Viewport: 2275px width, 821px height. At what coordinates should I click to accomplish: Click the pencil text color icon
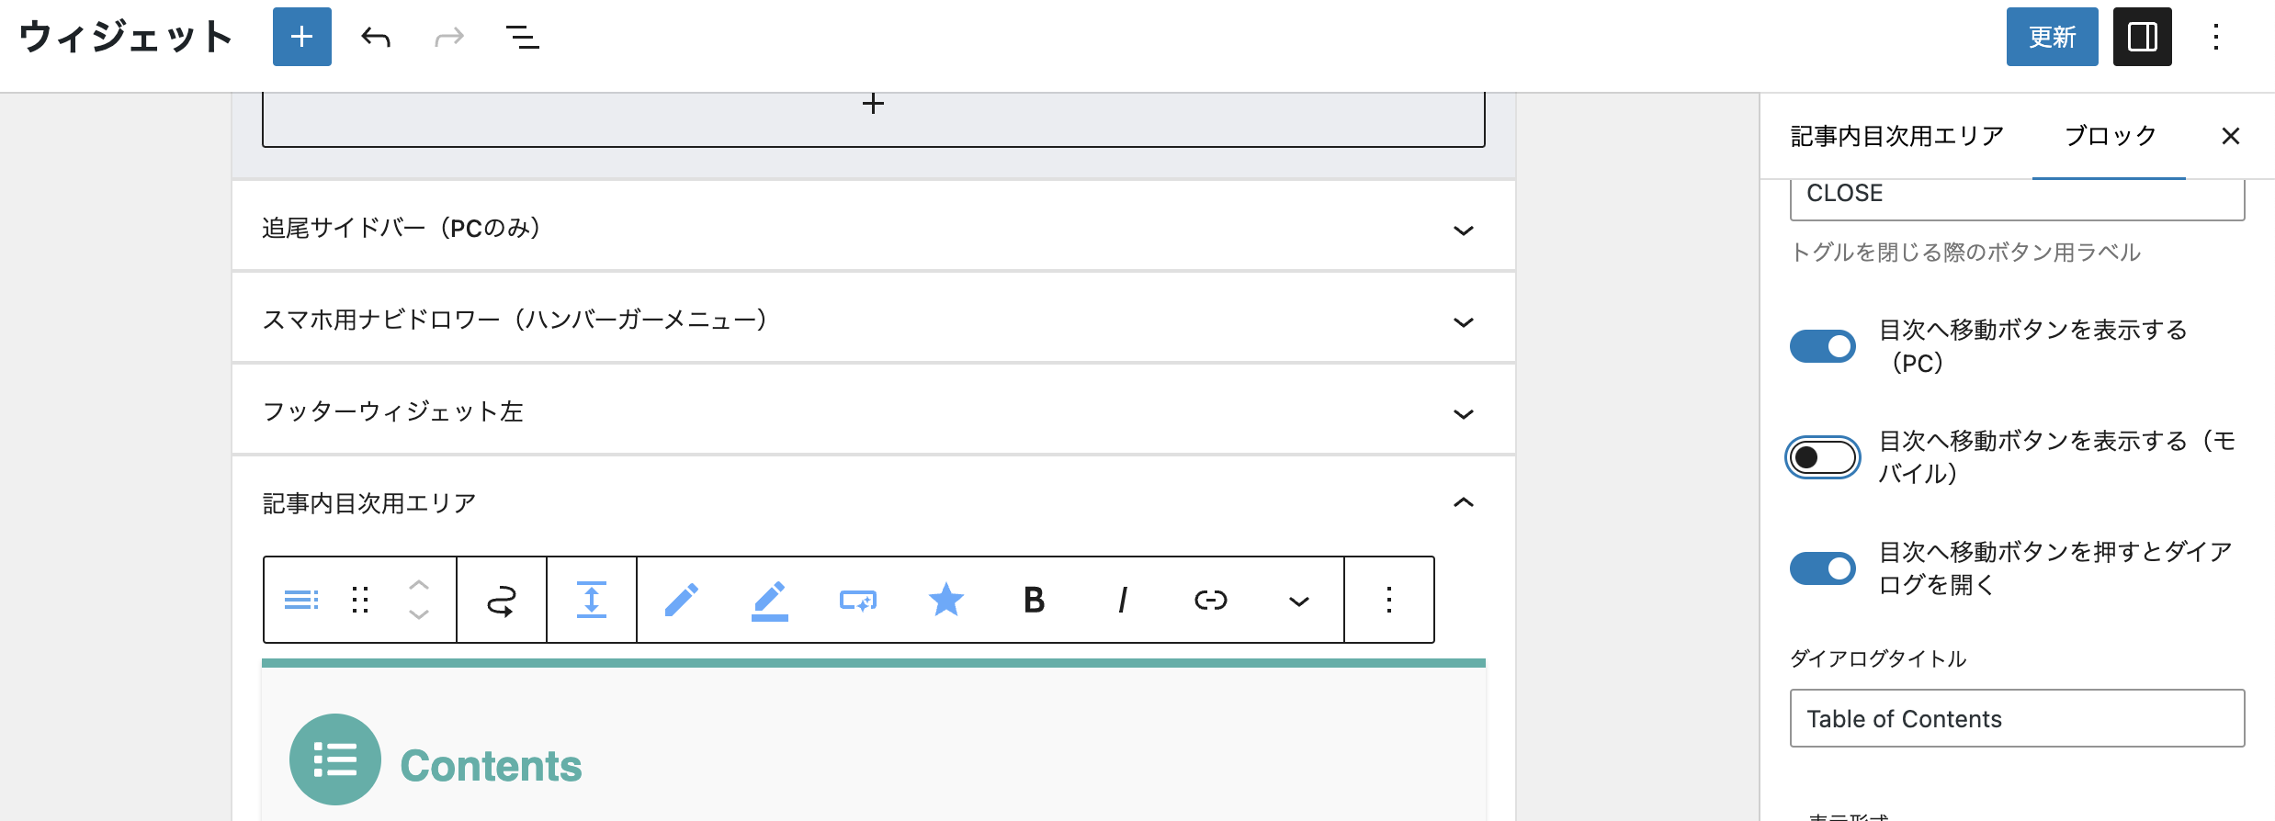click(681, 600)
